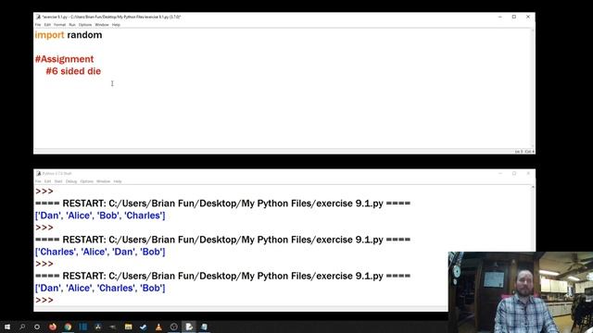Open the taskbar search icon
Image resolution: width=593 pixels, height=333 pixels.
22,327
